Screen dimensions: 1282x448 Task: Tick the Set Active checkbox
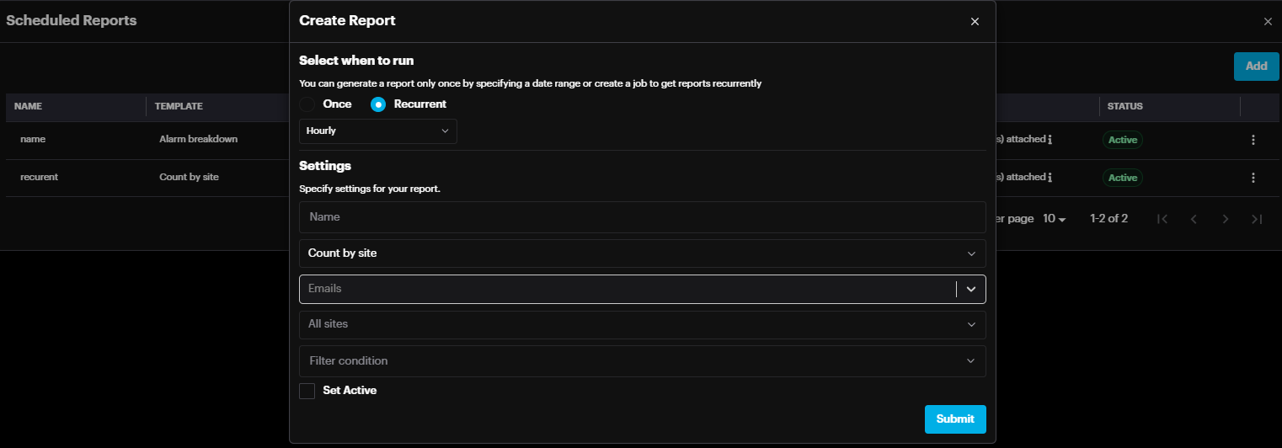pos(307,391)
